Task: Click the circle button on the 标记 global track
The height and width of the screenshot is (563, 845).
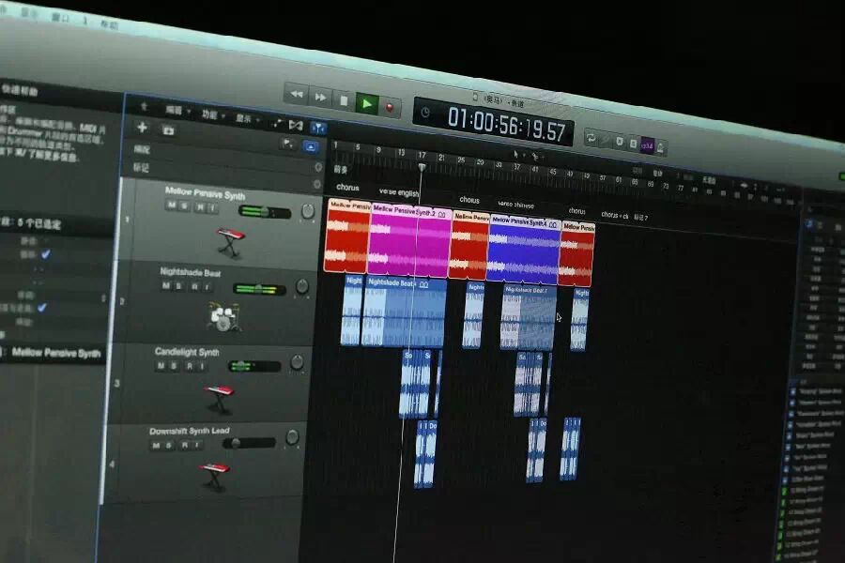Action: (x=318, y=168)
